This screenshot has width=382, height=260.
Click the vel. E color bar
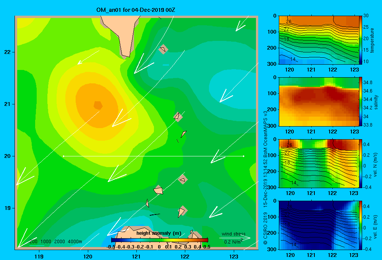[361, 225]
